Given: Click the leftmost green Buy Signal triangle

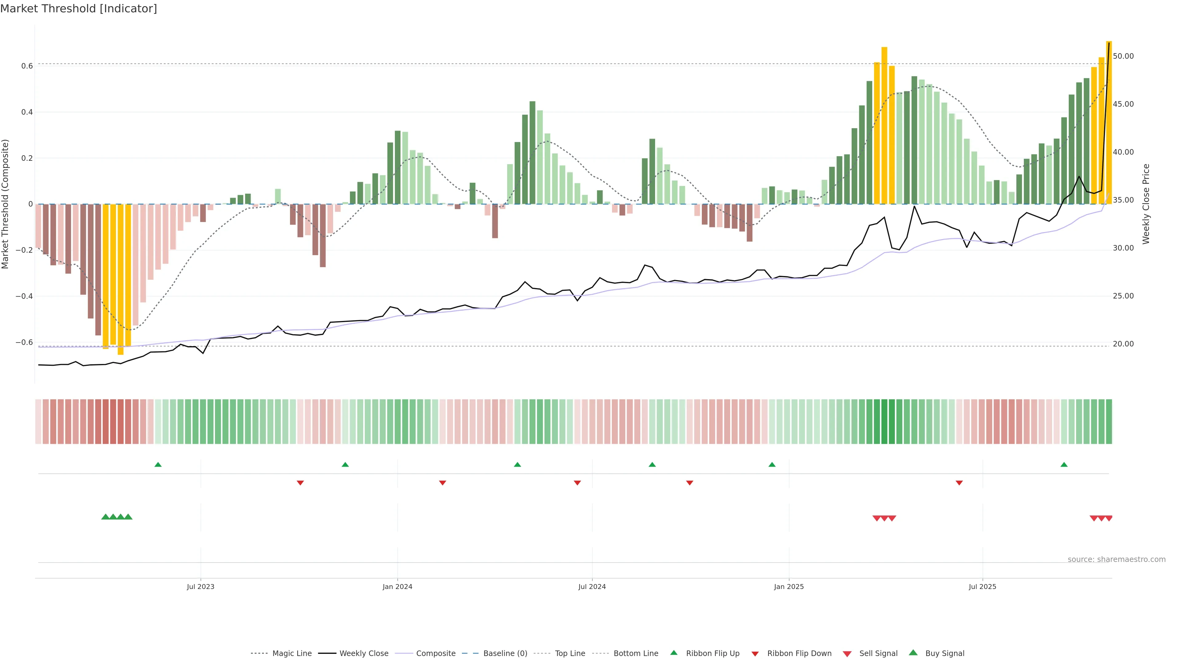Looking at the screenshot, I should point(105,517).
